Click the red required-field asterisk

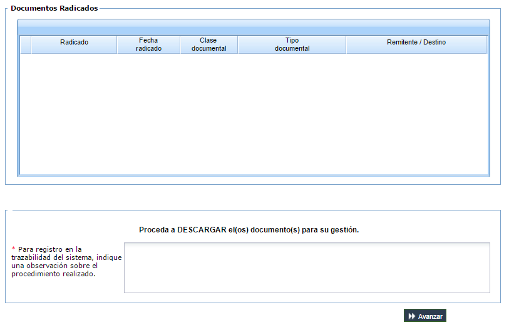pos(13,249)
